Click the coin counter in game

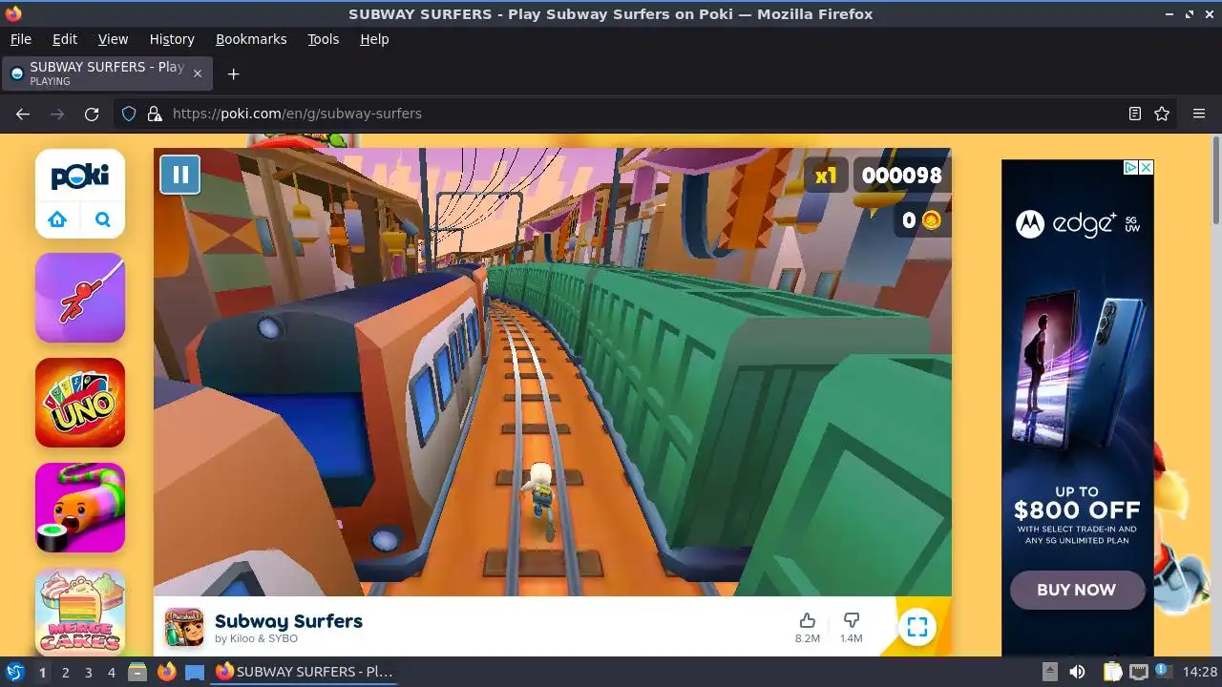click(x=921, y=220)
